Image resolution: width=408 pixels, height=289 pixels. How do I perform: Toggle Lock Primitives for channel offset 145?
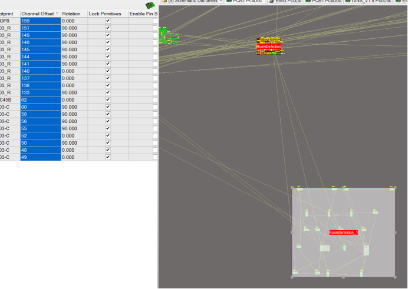(x=108, y=49)
